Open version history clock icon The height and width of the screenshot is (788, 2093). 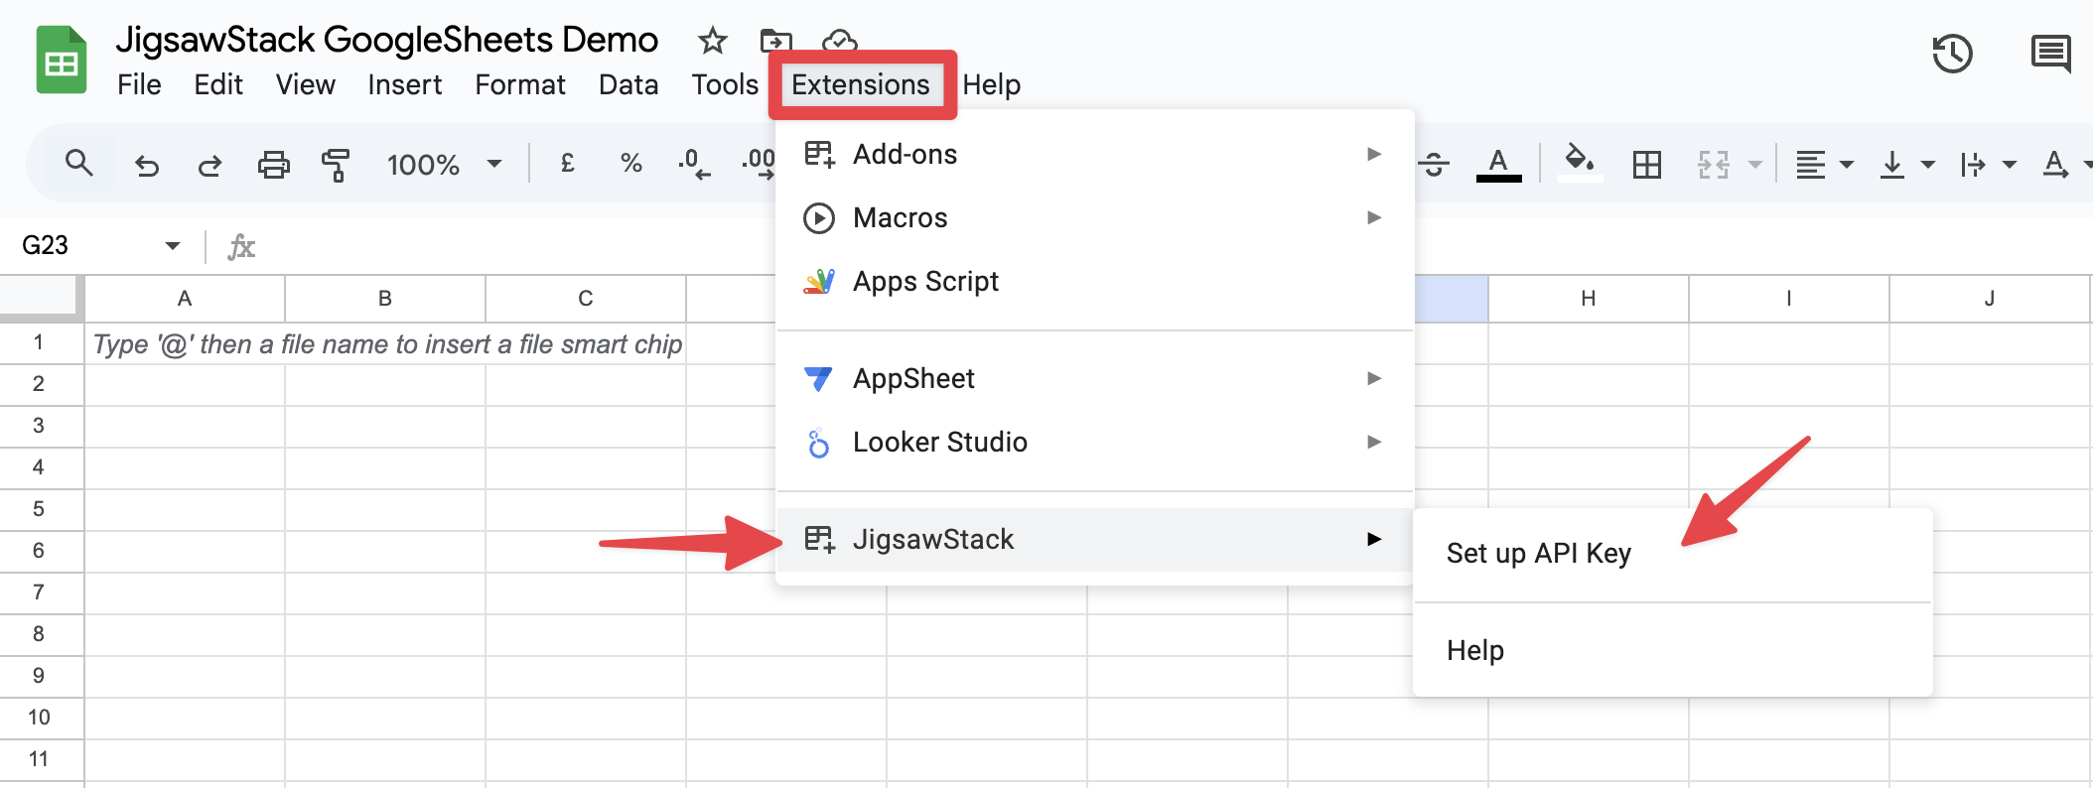click(1952, 54)
